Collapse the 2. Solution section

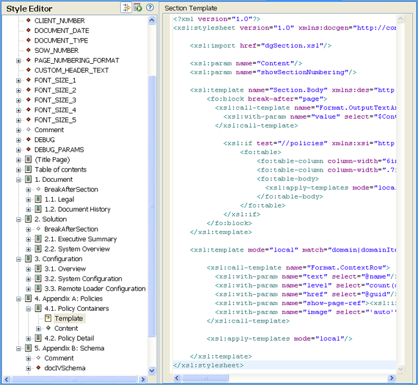[x=19, y=219]
